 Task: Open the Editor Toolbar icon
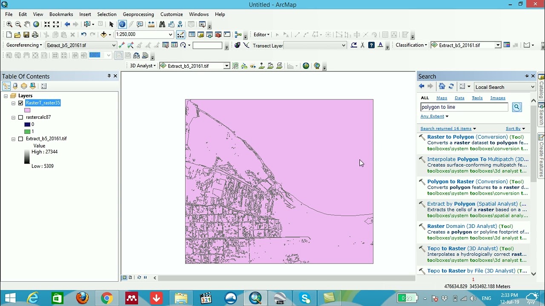pyautogui.click(x=181, y=34)
